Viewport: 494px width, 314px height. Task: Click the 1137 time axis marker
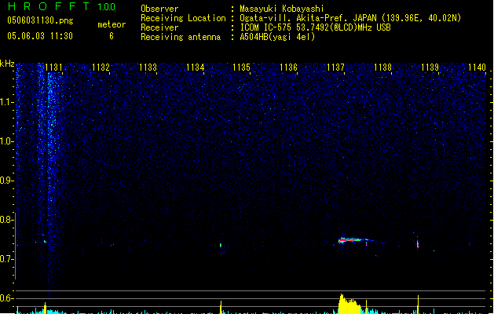pyautogui.click(x=335, y=68)
